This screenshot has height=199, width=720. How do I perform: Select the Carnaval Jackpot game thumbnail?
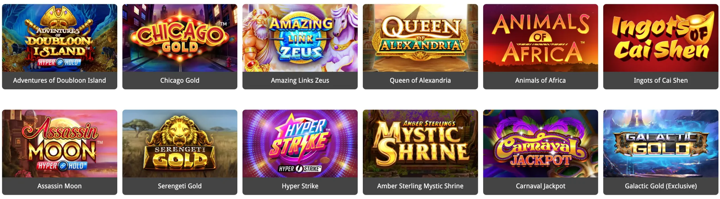click(541, 144)
